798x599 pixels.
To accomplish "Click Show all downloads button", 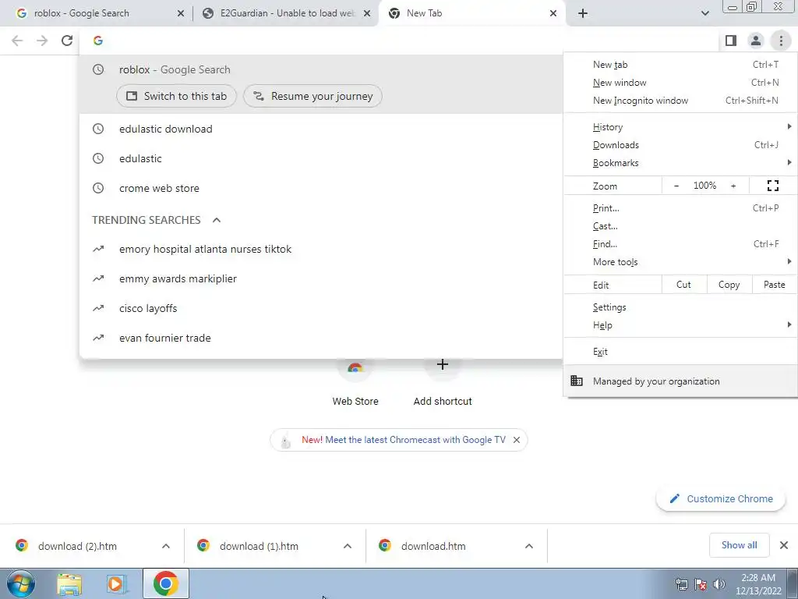I will (x=739, y=545).
